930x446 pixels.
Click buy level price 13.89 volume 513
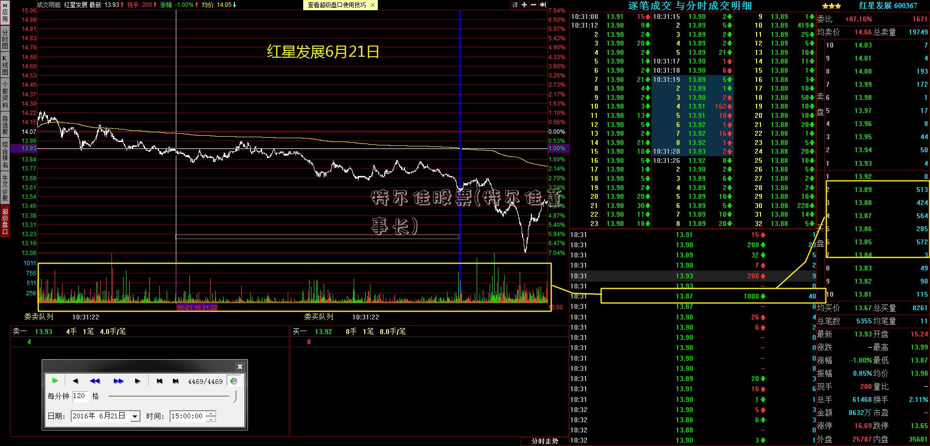(877, 190)
